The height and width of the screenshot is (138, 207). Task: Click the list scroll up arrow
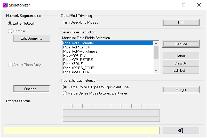[156, 43]
